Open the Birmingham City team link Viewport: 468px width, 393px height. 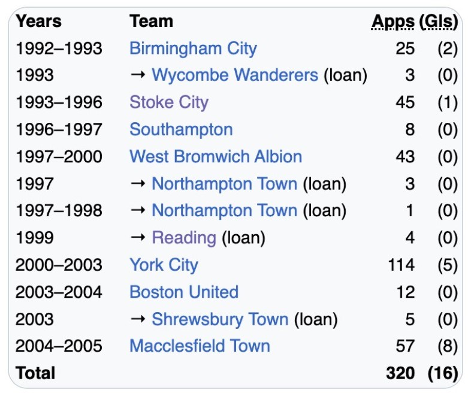coord(193,49)
